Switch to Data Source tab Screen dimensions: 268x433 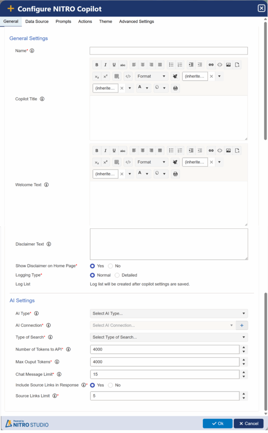(37, 22)
